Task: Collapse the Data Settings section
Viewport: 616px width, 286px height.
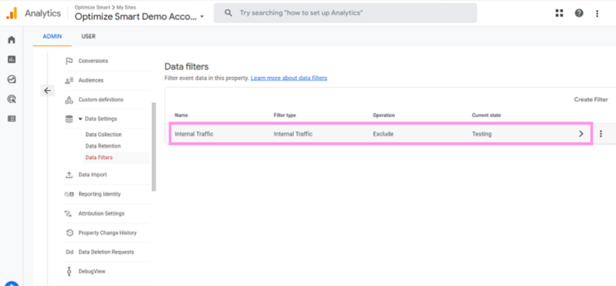Action: pos(80,119)
